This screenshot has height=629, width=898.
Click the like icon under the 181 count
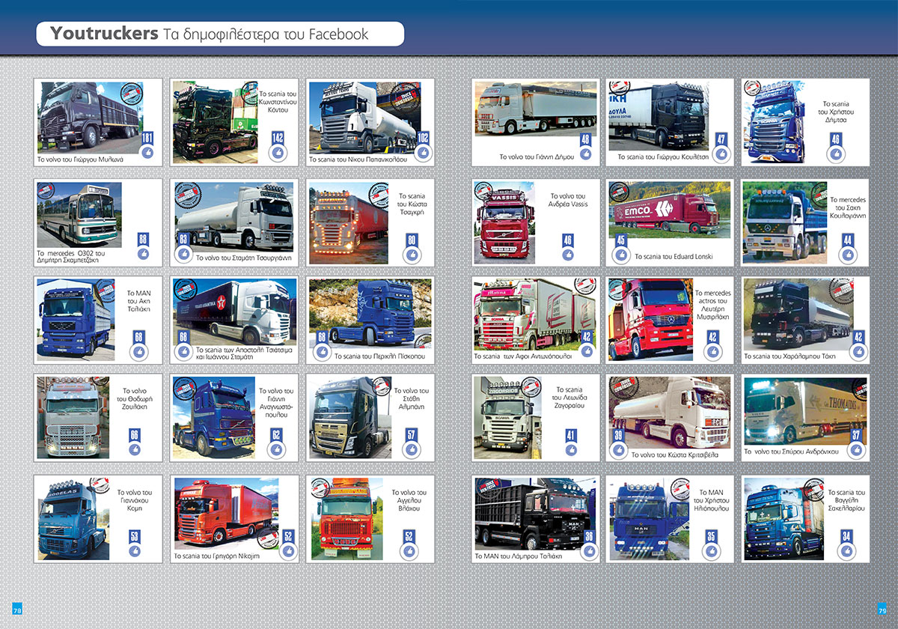pyautogui.click(x=147, y=153)
